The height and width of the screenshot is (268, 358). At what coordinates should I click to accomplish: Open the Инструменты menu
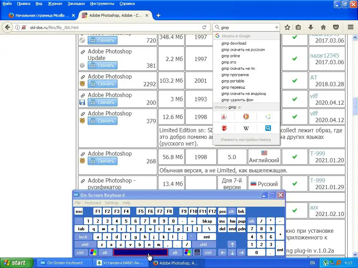pos(102,3)
